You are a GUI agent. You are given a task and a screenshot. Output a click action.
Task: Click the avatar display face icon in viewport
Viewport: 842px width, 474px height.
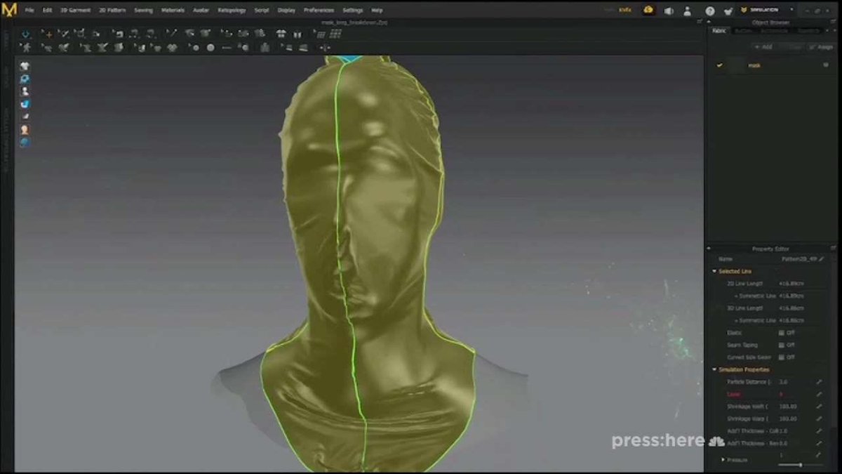click(25, 130)
